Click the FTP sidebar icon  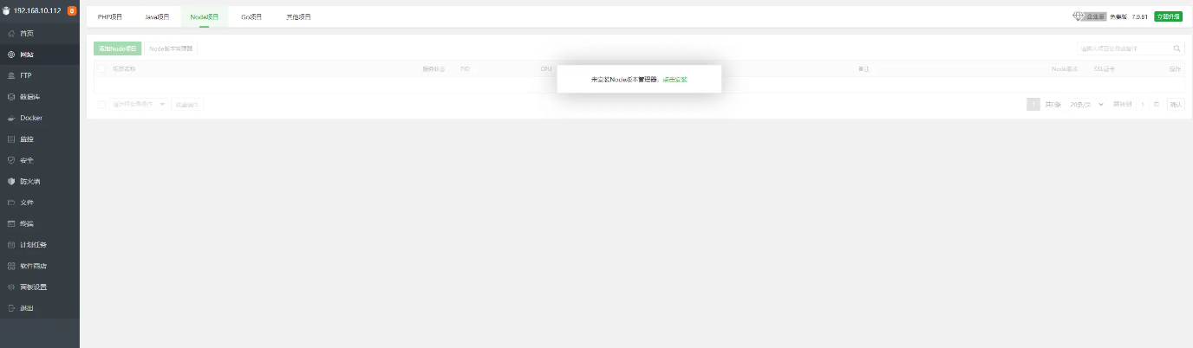coord(11,75)
